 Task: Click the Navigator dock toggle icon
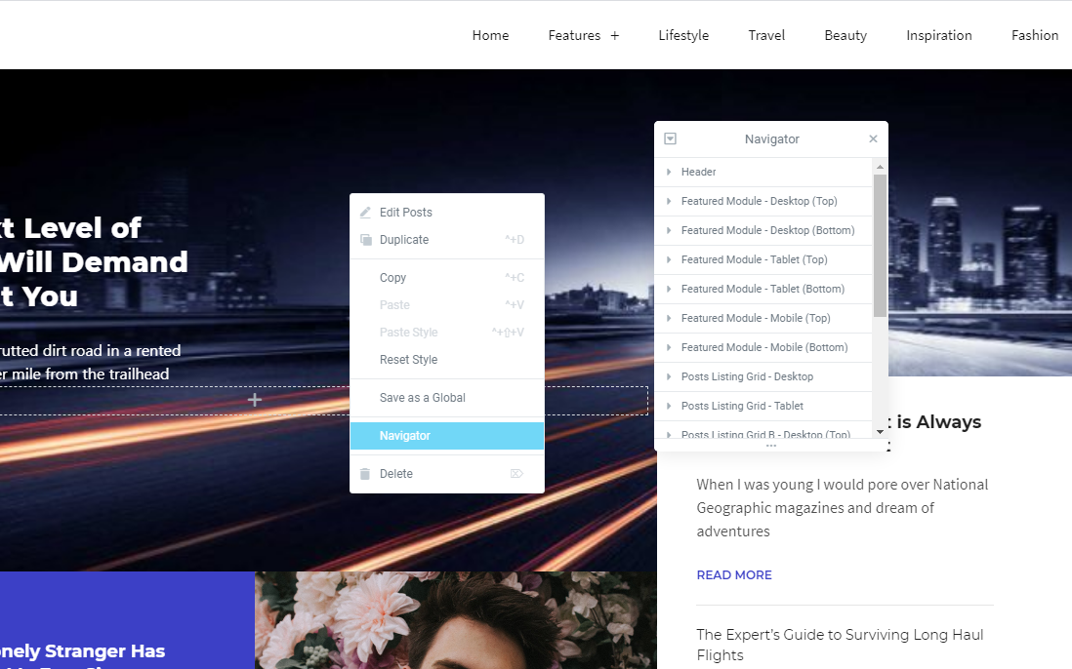(x=670, y=138)
